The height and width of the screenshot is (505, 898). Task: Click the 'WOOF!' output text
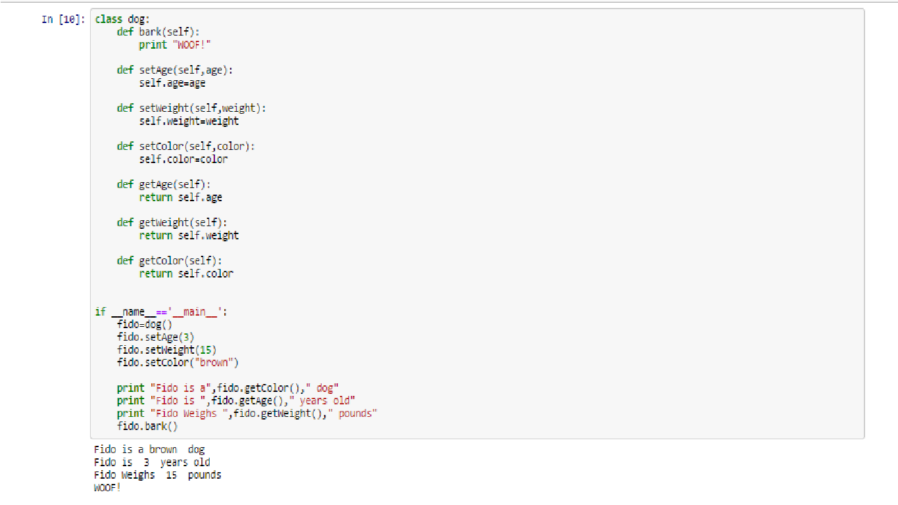108,488
